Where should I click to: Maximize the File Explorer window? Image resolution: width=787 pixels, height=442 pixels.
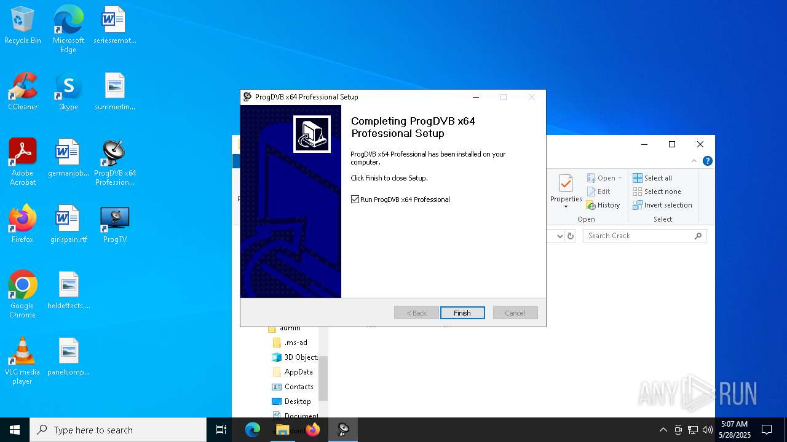coord(672,144)
